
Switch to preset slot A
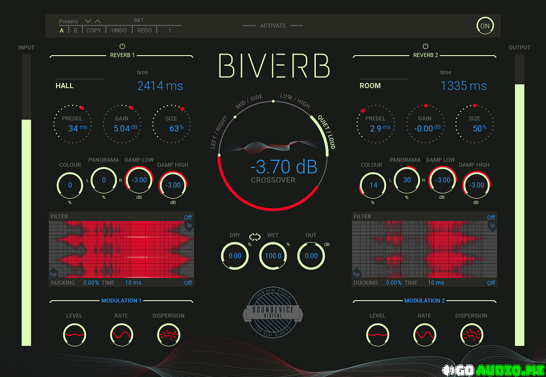[62, 31]
